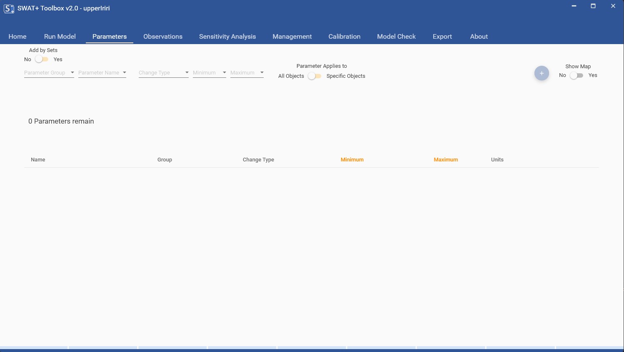Open the Parameter Group dropdown
Image resolution: width=624 pixels, height=352 pixels.
point(49,73)
